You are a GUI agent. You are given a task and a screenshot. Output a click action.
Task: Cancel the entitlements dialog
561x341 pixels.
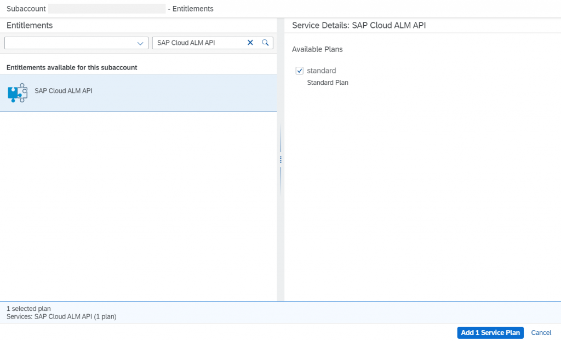541,332
